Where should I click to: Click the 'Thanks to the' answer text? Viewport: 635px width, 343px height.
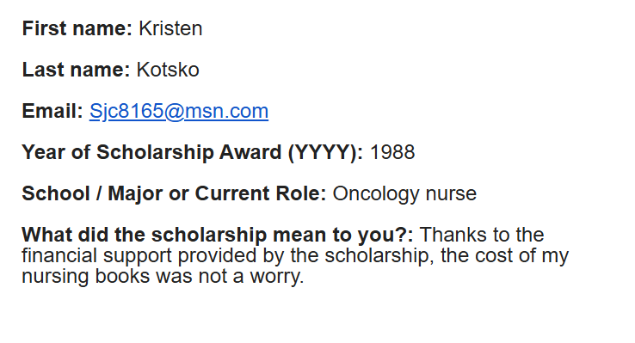482,235
